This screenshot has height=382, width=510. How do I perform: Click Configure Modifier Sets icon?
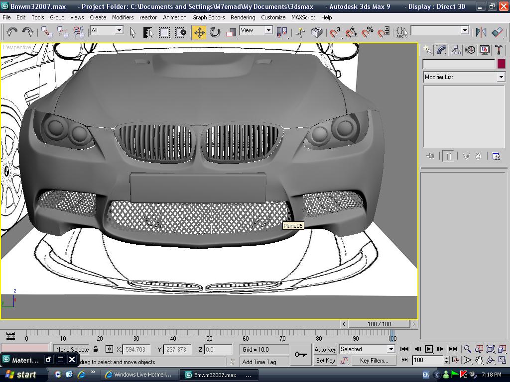[x=496, y=156]
